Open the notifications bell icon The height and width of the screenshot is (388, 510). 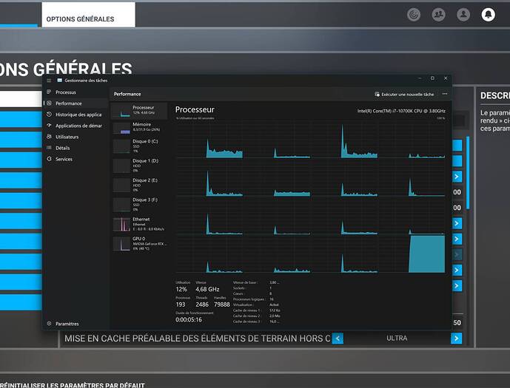click(x=487, y=14)
